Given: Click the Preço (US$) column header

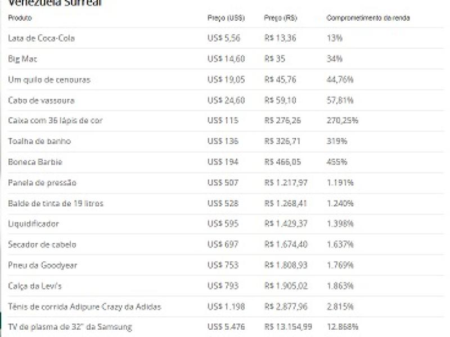Looking at the screenshot, I should tap(226, 18).
